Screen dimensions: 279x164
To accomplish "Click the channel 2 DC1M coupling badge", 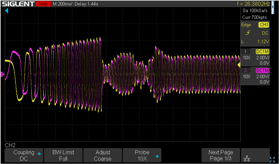I will (263, 70).
